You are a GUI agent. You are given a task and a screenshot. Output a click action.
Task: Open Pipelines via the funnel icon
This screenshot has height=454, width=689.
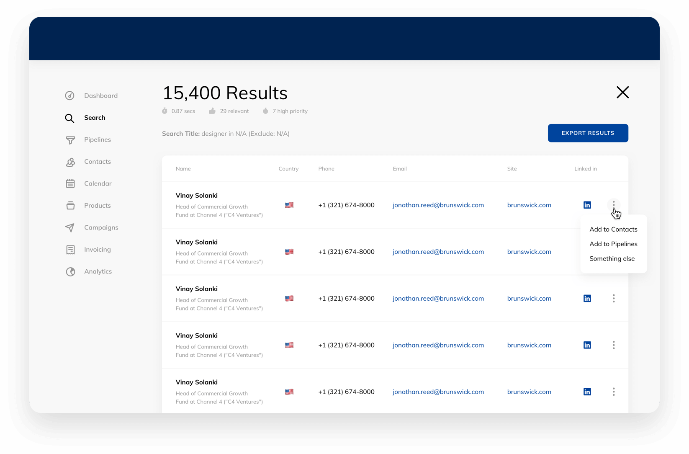click(70, 139)
